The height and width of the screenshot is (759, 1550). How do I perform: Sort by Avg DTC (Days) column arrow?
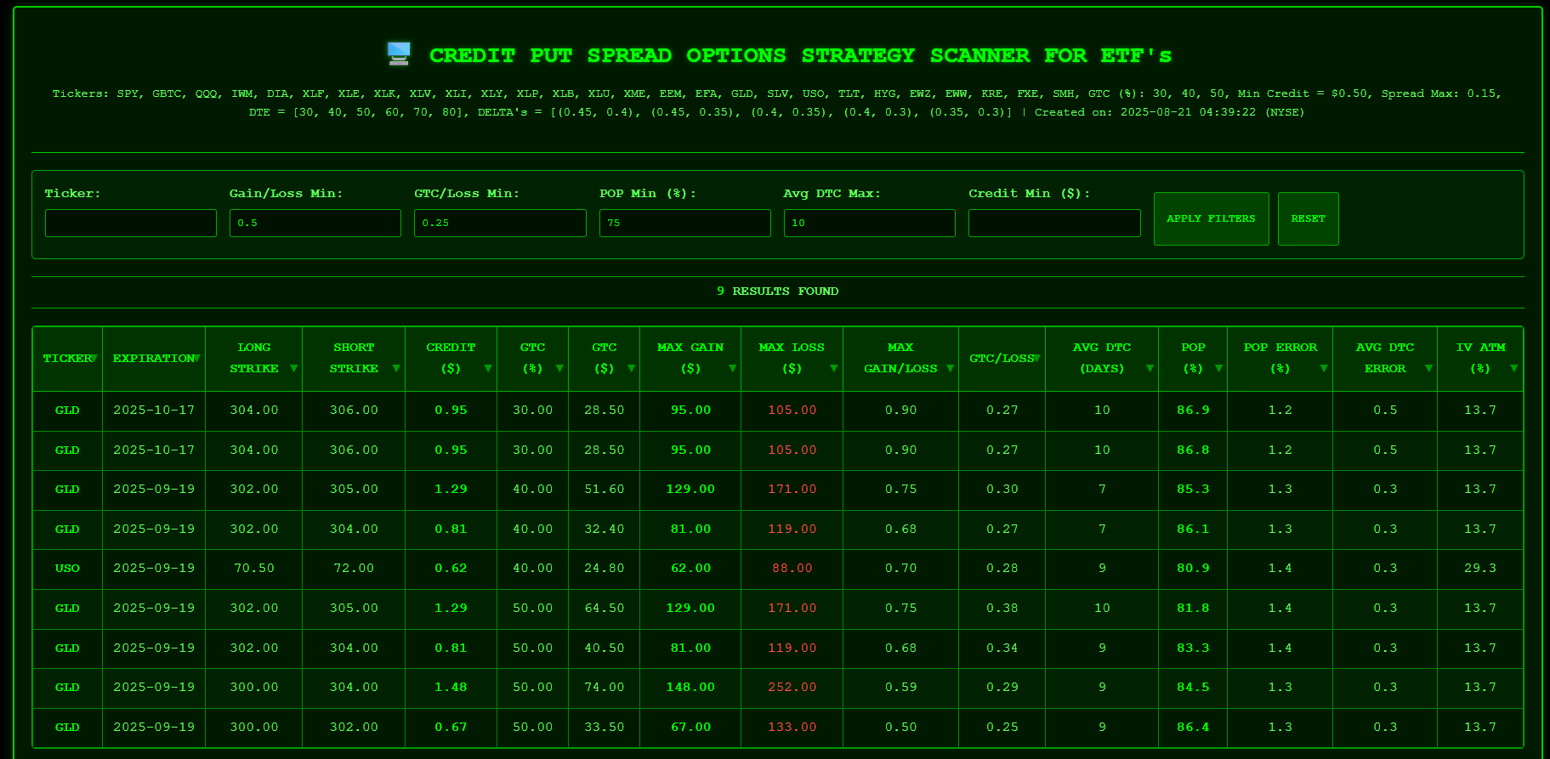point(1150,369)
